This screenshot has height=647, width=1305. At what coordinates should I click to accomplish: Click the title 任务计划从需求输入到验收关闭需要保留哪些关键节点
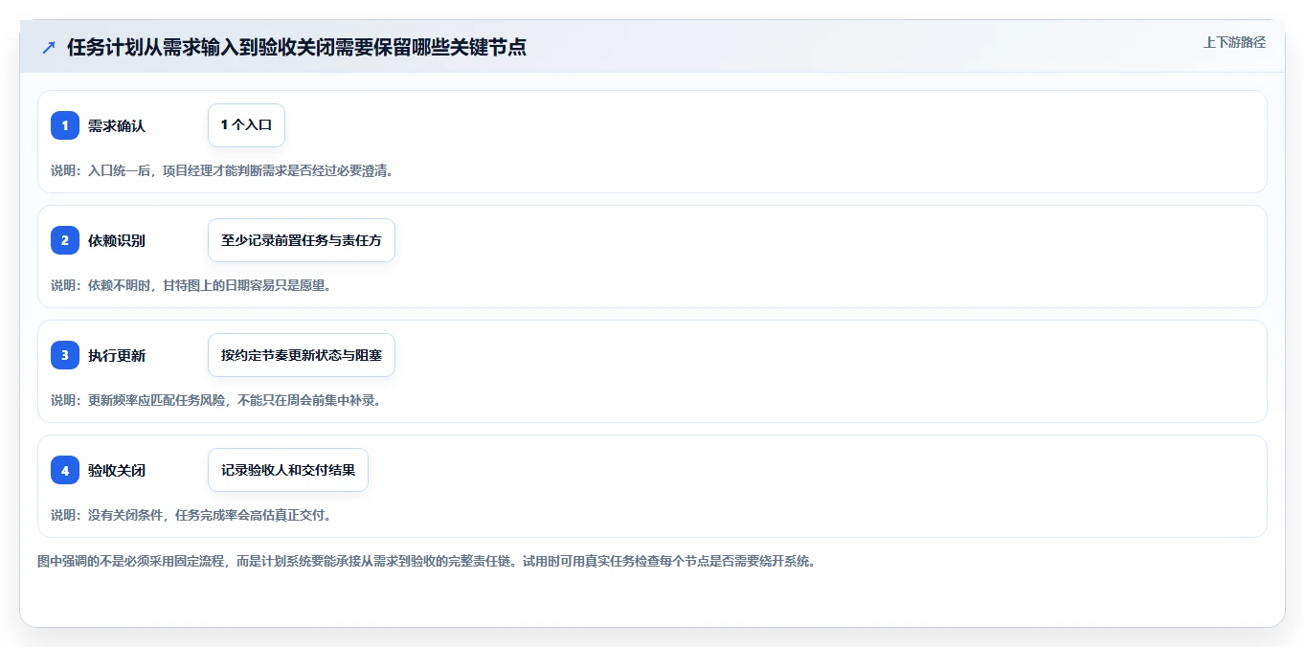(297, 47)
